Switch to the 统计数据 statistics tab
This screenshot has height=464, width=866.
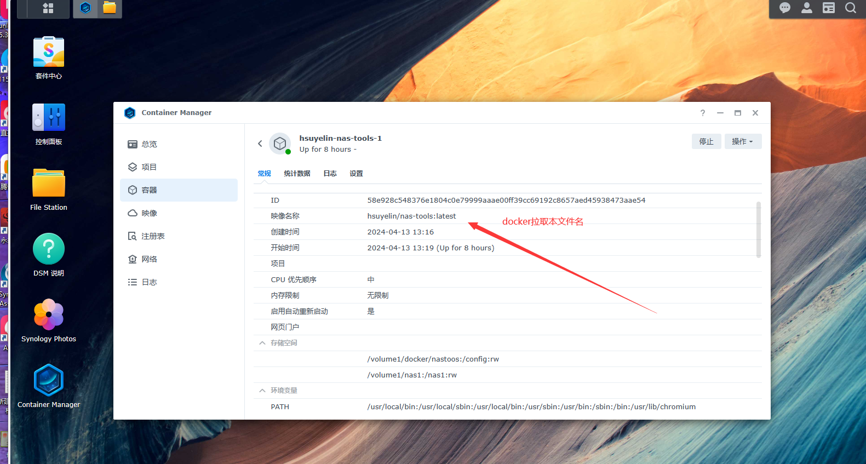pyautogui.click(x=297, y=174)
